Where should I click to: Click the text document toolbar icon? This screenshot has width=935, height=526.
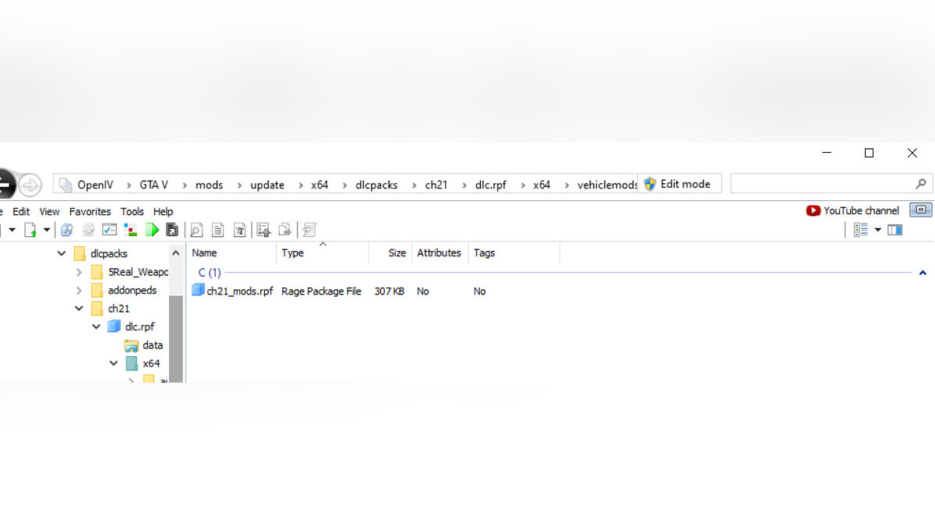(x=218, y=230)
